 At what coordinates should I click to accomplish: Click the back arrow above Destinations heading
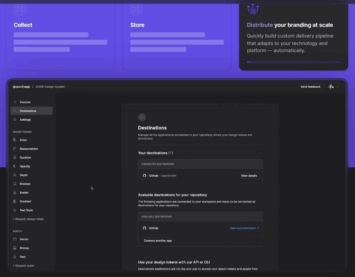click(142, 117)
